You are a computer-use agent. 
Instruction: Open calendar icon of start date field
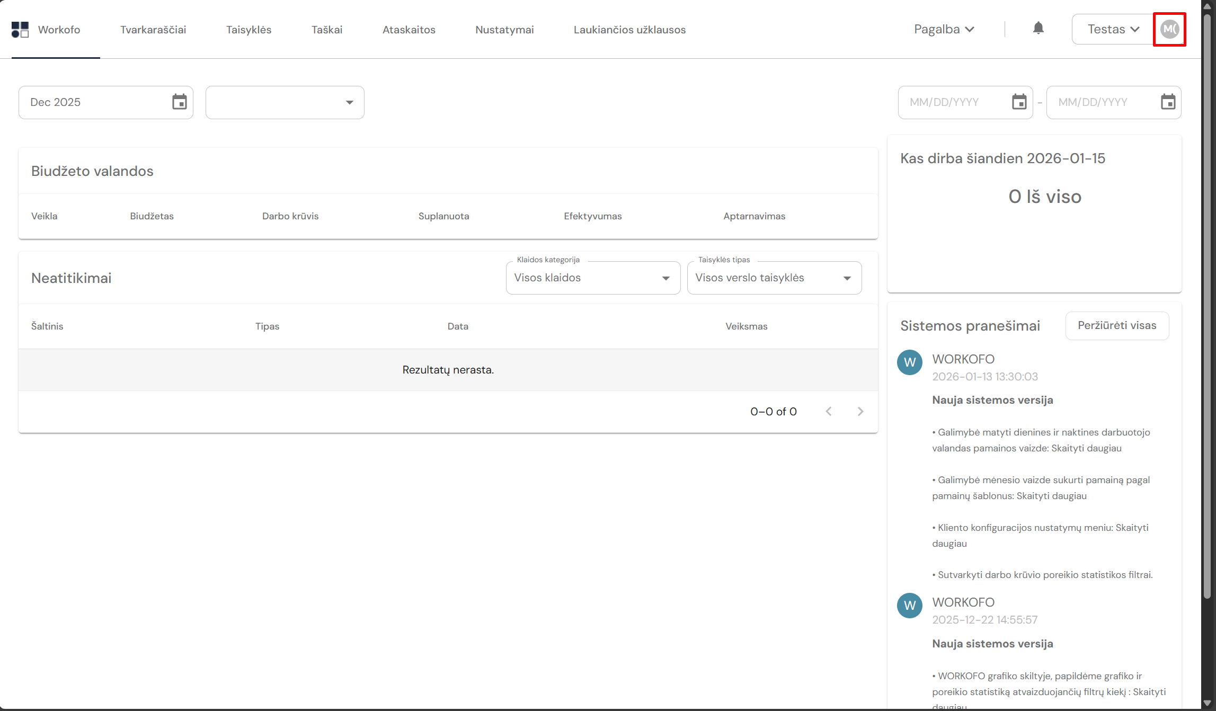1019,102
